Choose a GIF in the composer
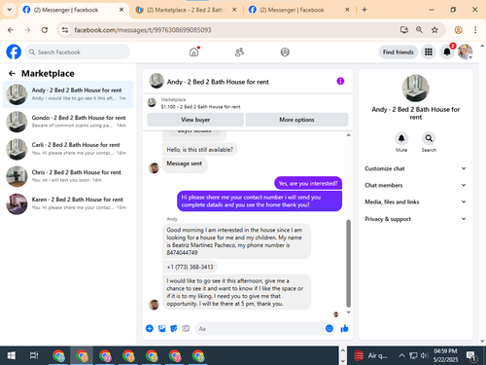The width and height of the screenshot is (486, 365). pos(186,328)
